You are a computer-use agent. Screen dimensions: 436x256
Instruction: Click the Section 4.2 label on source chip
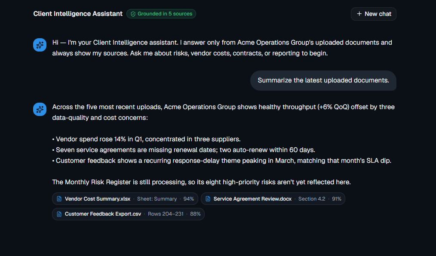click(312, 199)
